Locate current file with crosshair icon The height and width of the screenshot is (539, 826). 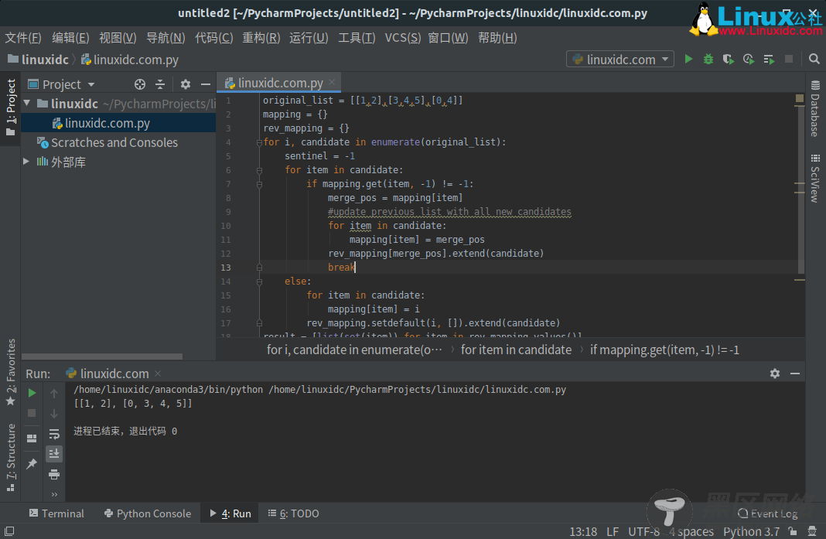coord(139,84)
